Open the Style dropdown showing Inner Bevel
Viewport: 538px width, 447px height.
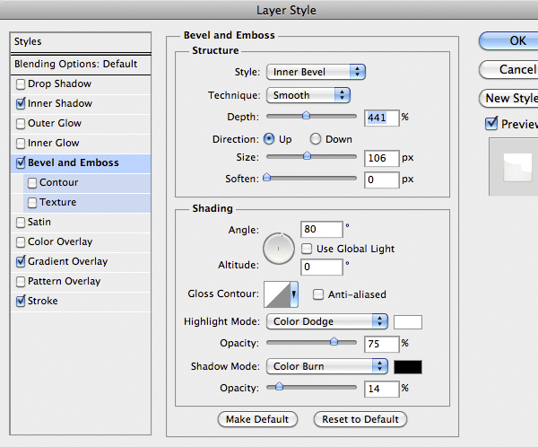coord(316,72)
